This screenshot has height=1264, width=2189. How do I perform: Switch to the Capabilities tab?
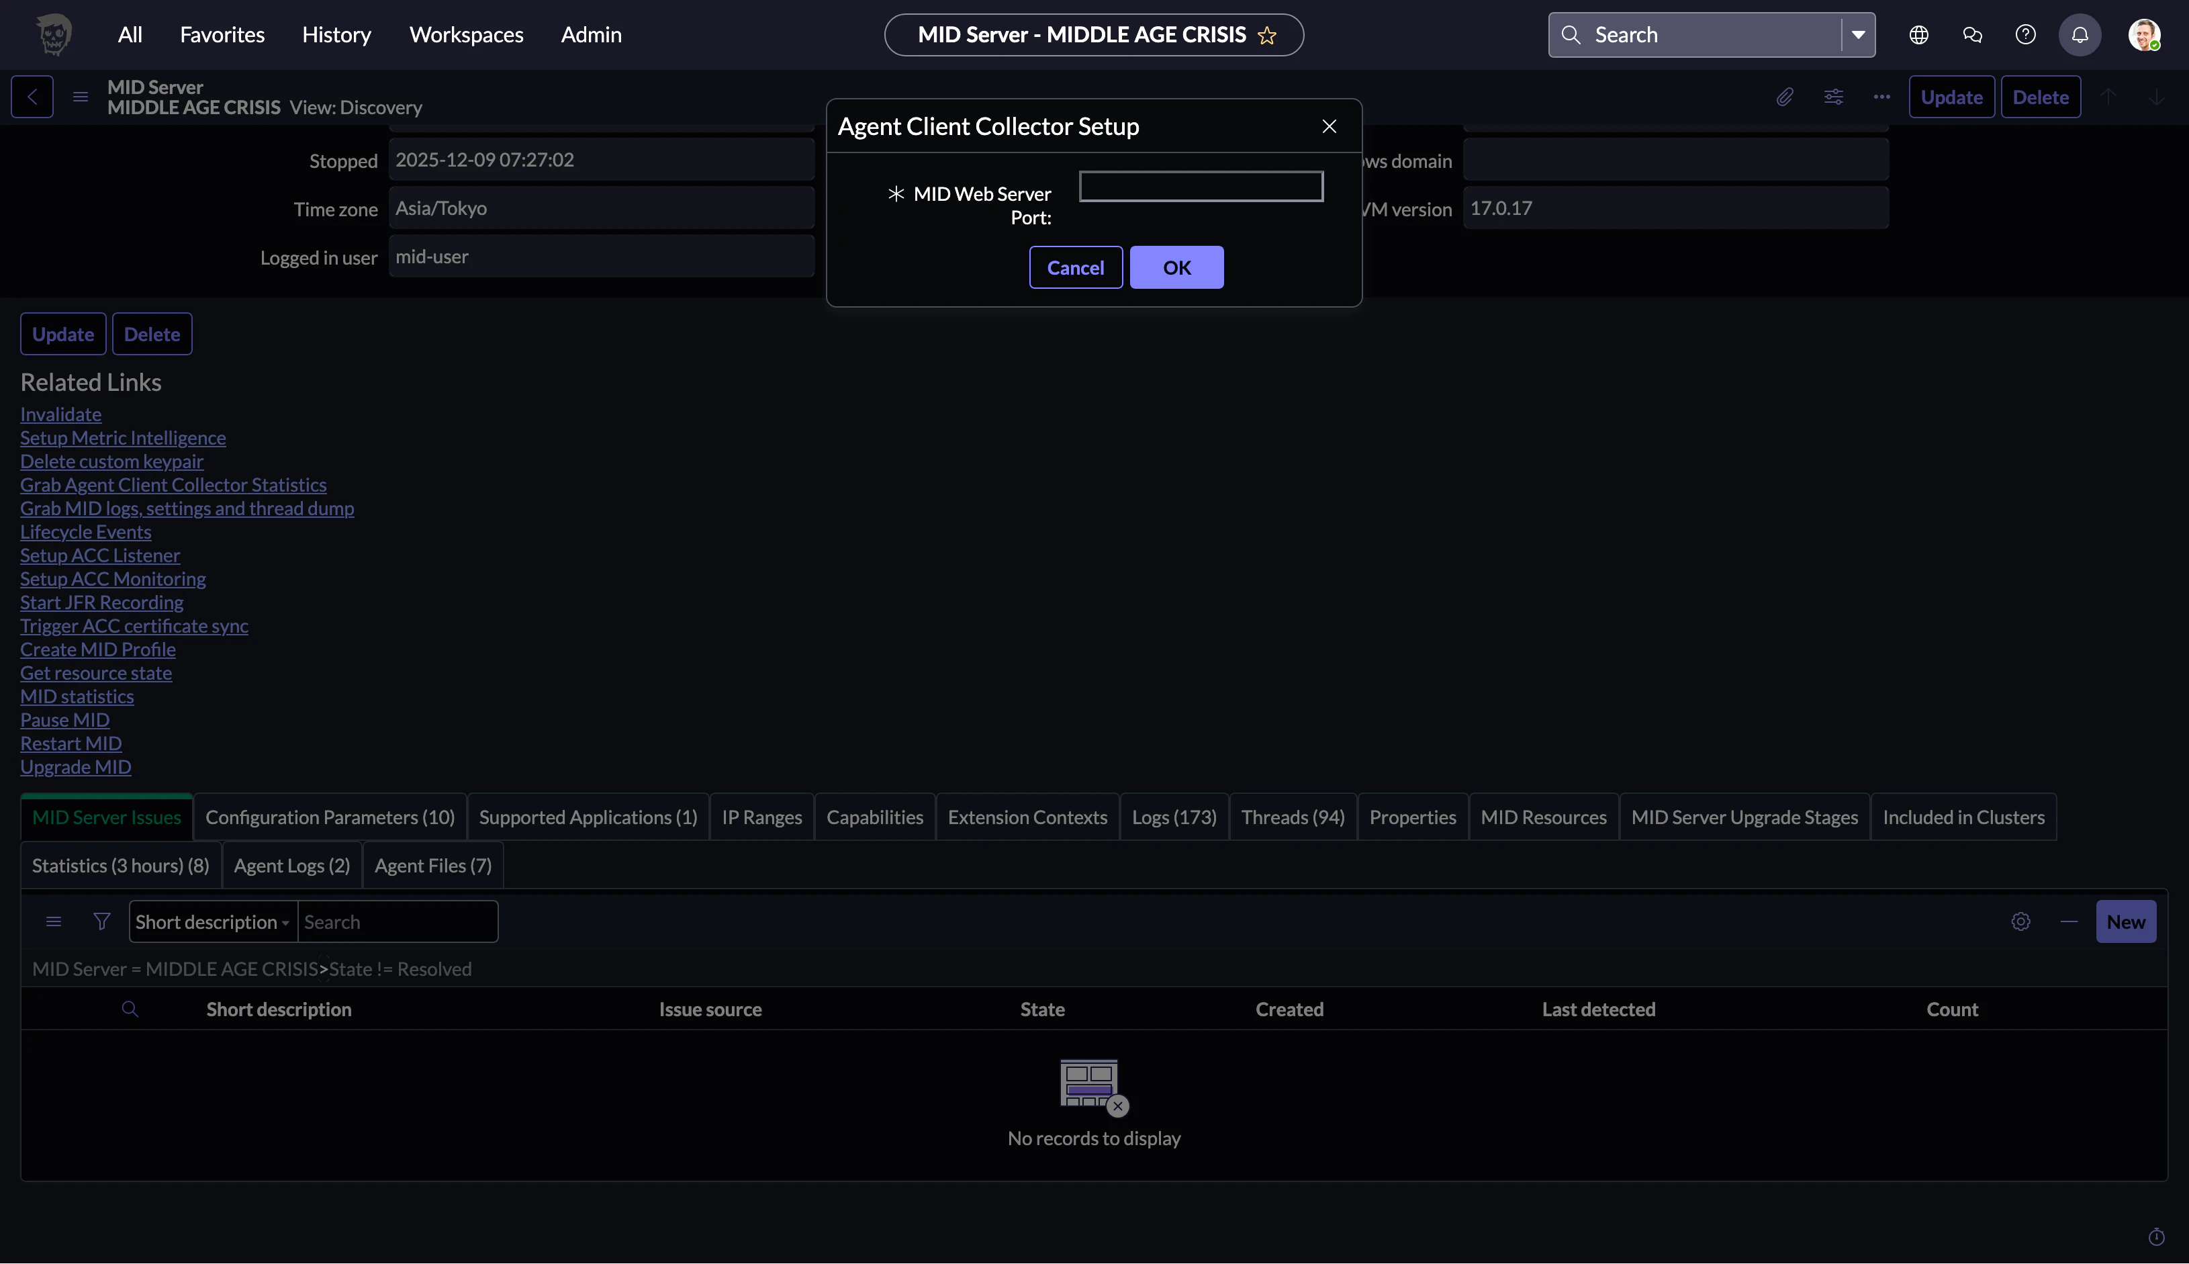point(875,817)
